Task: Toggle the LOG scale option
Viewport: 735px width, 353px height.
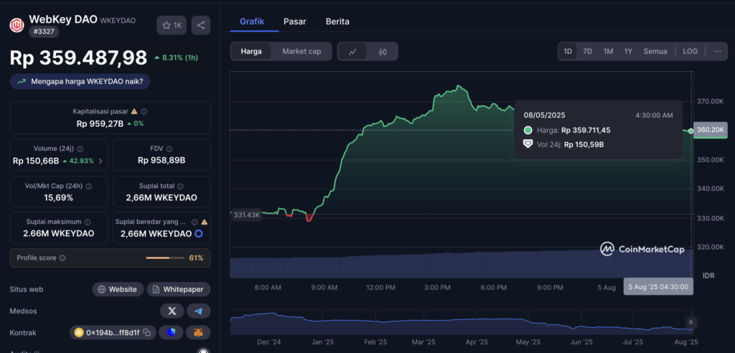Action: tap(690, 52)
